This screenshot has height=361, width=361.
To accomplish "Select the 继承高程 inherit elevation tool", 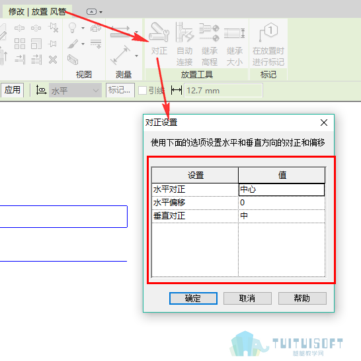I will [x=210, y=44].
